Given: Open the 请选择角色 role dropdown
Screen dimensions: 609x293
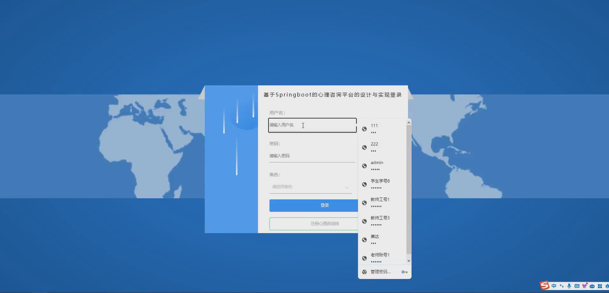Looking at the screenshot, I should [x=310, y=187].
